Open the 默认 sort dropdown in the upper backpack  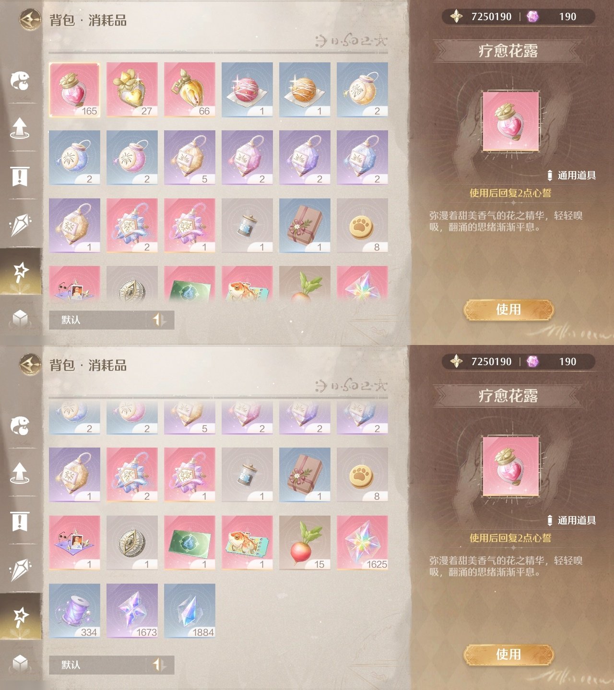pyautogui.click(x=98, y=320)
